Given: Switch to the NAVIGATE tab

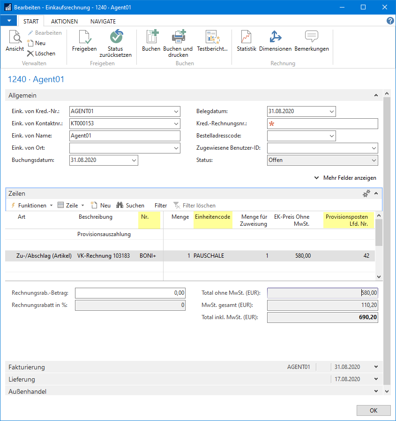Looking at the screenshot, I should [103, 21].
